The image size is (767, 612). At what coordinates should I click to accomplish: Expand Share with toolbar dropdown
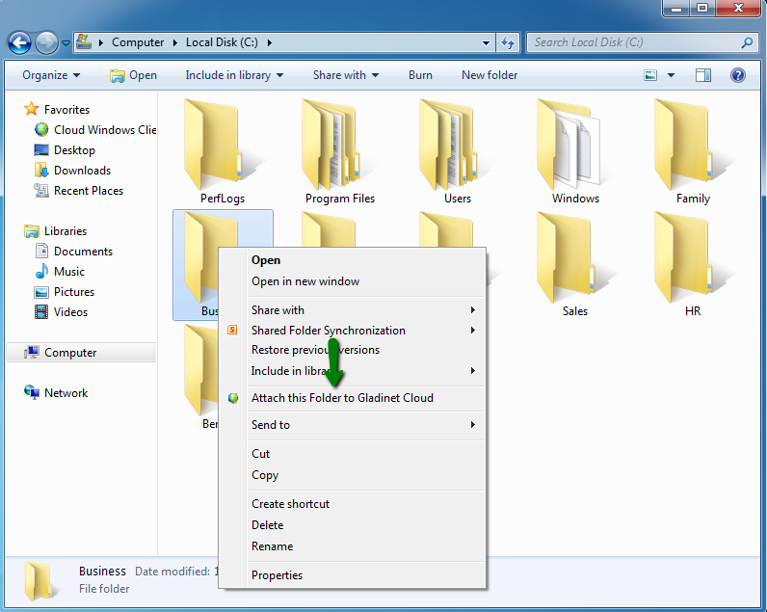[x=346, y=75]
